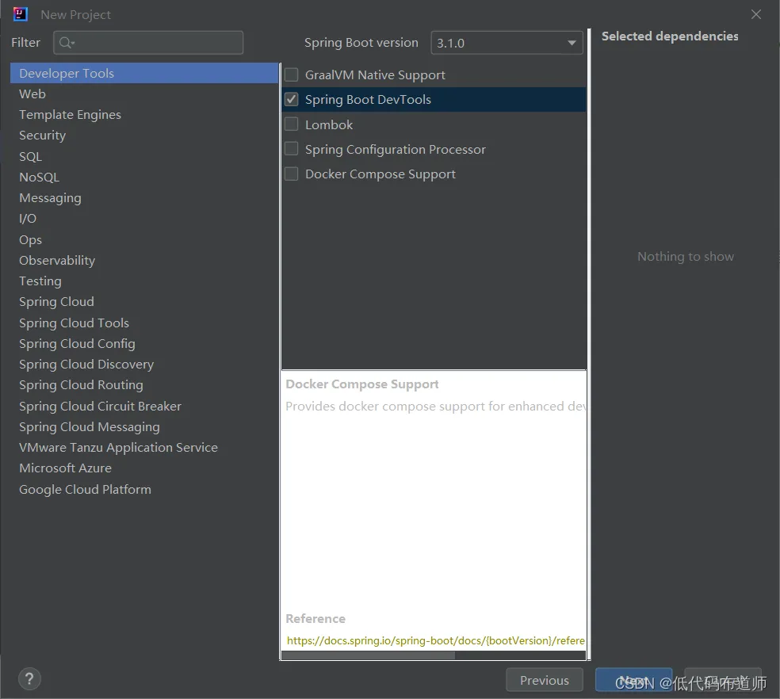
Task: Select the Developer Tools category
Action: click(144, 73)
